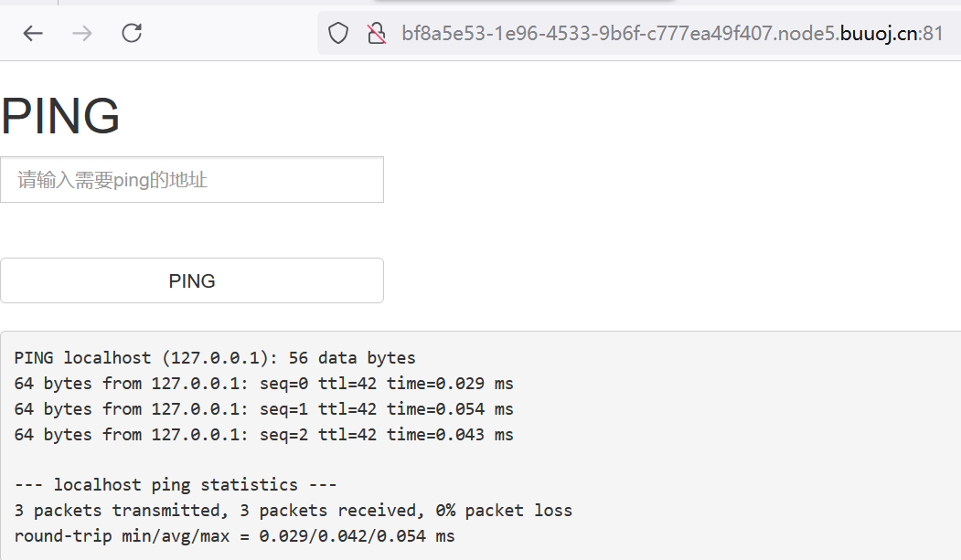Show the insecure connection padlock info

tap(377, 33)
